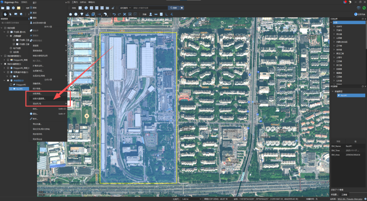
Task: Open the 添加环/岛 submenu
Action: [48, 103]
